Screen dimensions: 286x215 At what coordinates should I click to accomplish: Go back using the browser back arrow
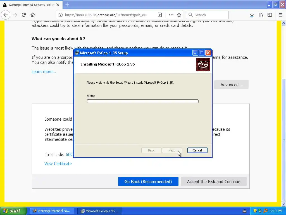coord(6,15)
